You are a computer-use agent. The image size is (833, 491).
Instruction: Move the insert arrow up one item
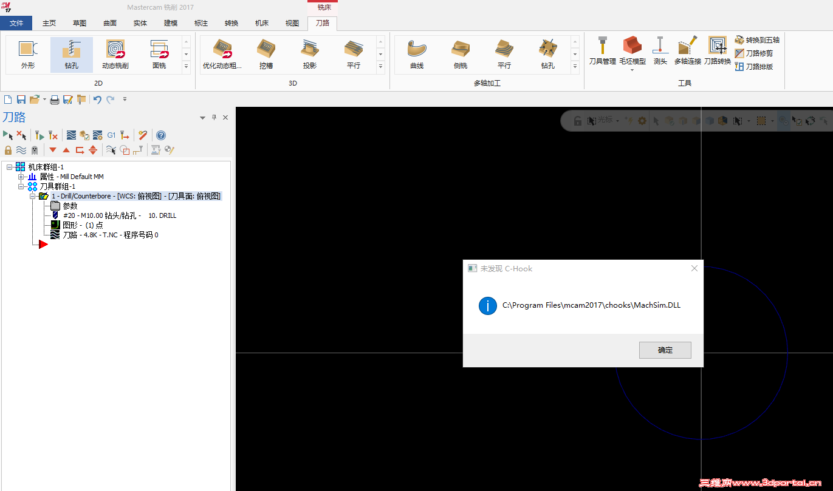[x=66, y=150]
